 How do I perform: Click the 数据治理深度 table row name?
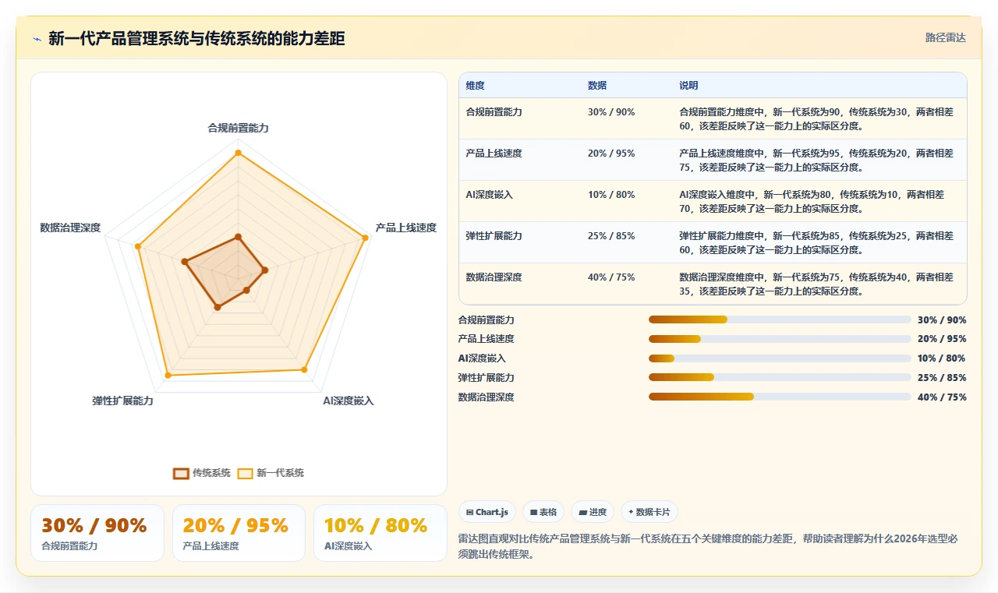coord(494,277)
